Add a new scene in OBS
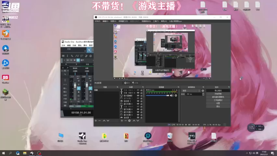The image size is (277, 156). (96, 121)
